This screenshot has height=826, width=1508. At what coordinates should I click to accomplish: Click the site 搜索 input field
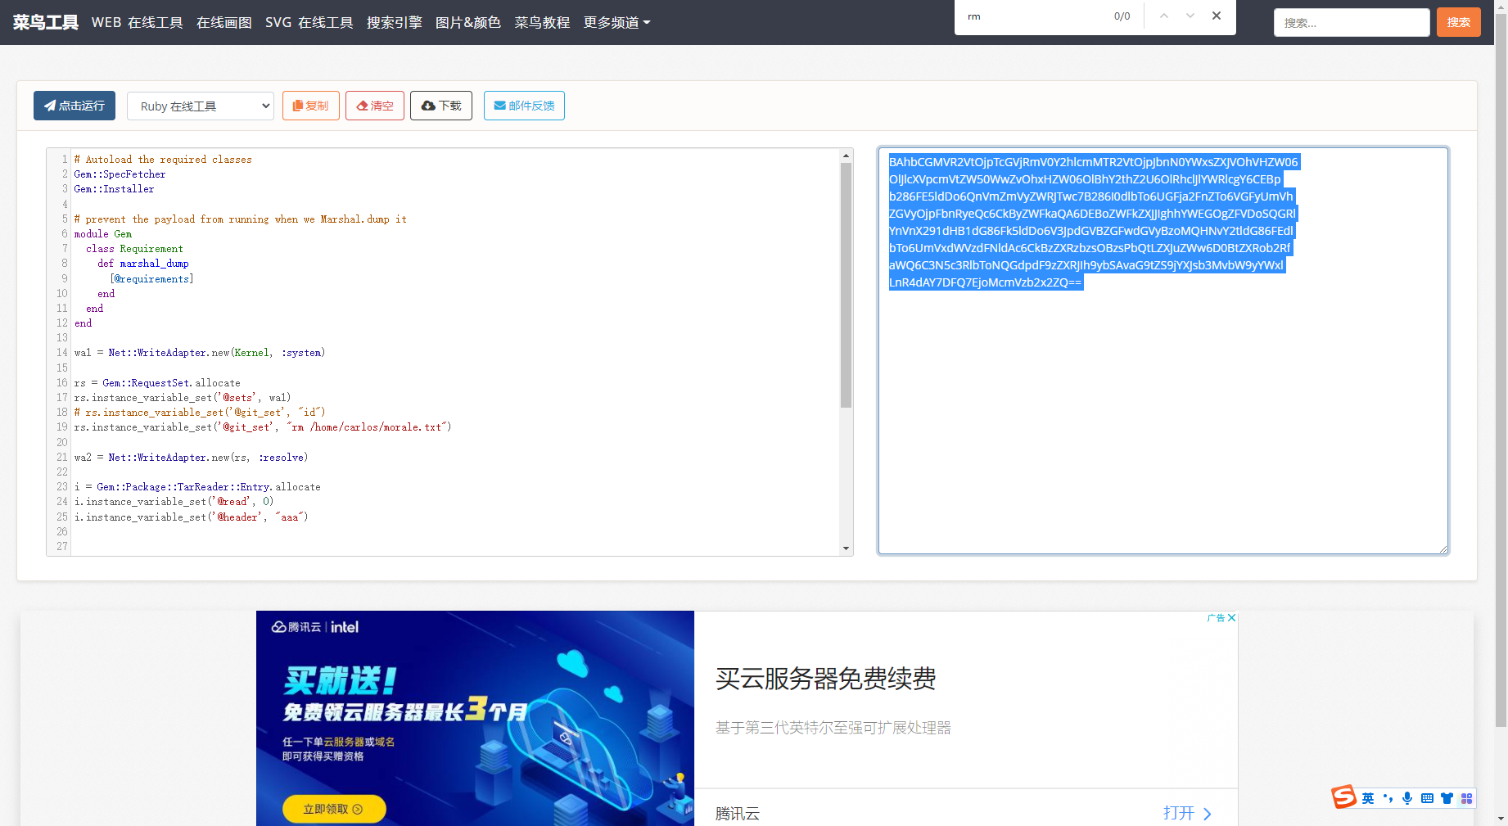(1352, 23)
